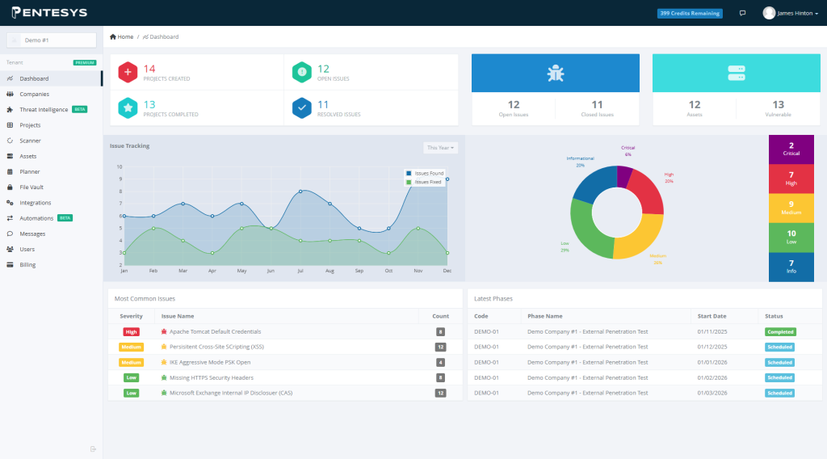
Task: Navigate to Threat Intelligence menu item
Action: point(44,109)
